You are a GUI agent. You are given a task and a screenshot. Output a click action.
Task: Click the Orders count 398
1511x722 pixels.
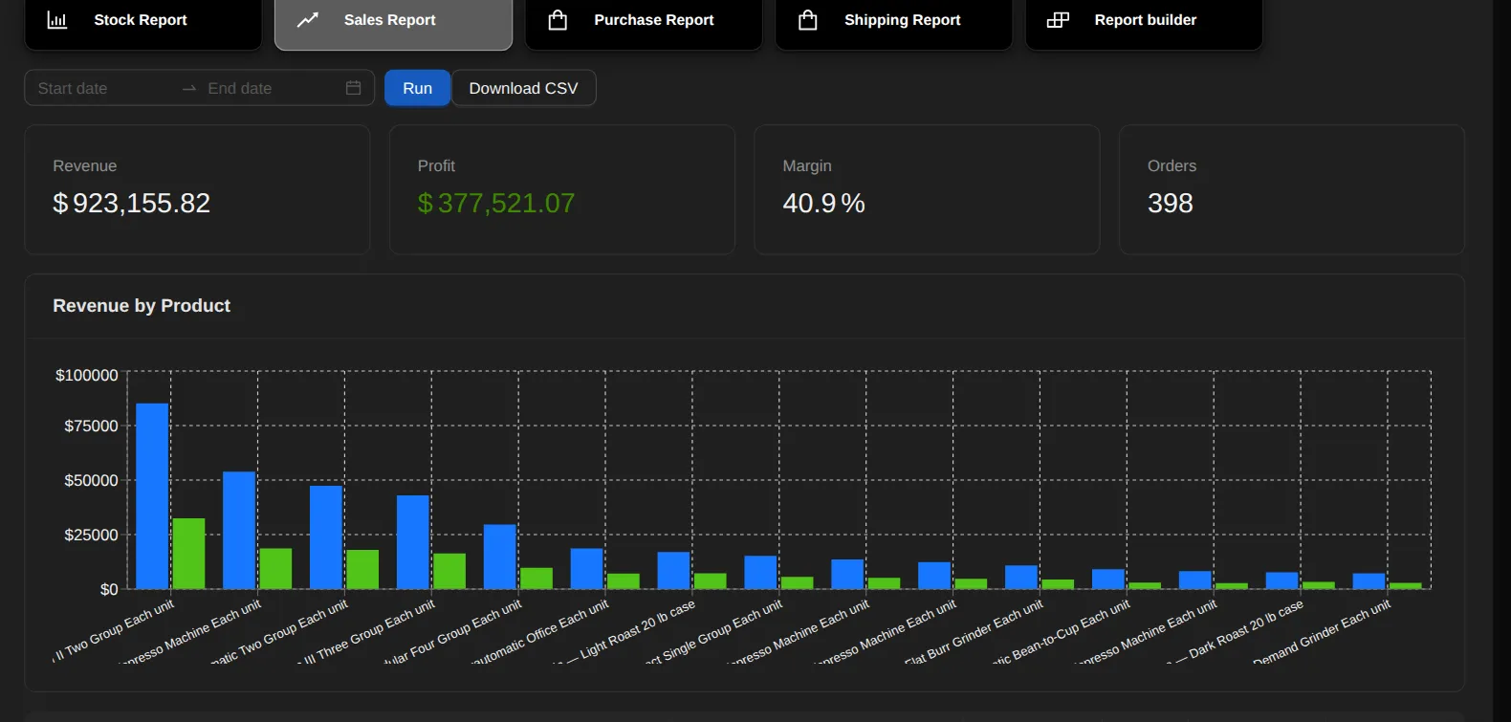click(x=1171, y=203)
